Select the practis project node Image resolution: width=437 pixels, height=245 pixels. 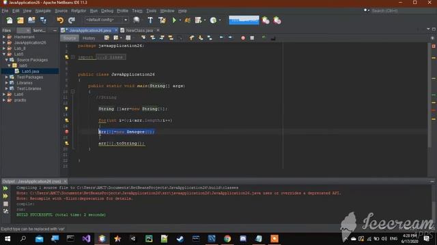click(x=20, y=100)
